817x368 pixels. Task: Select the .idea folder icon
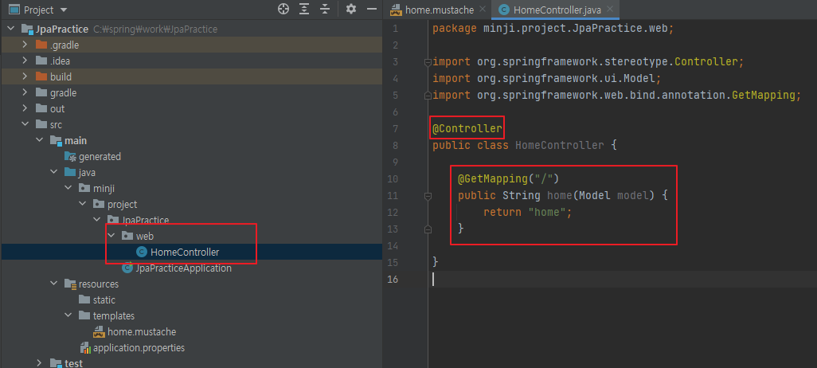(41, 61)
